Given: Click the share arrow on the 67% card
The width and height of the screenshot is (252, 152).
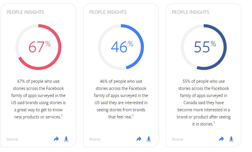Looking at the screenshot, I should coord(56,139).
